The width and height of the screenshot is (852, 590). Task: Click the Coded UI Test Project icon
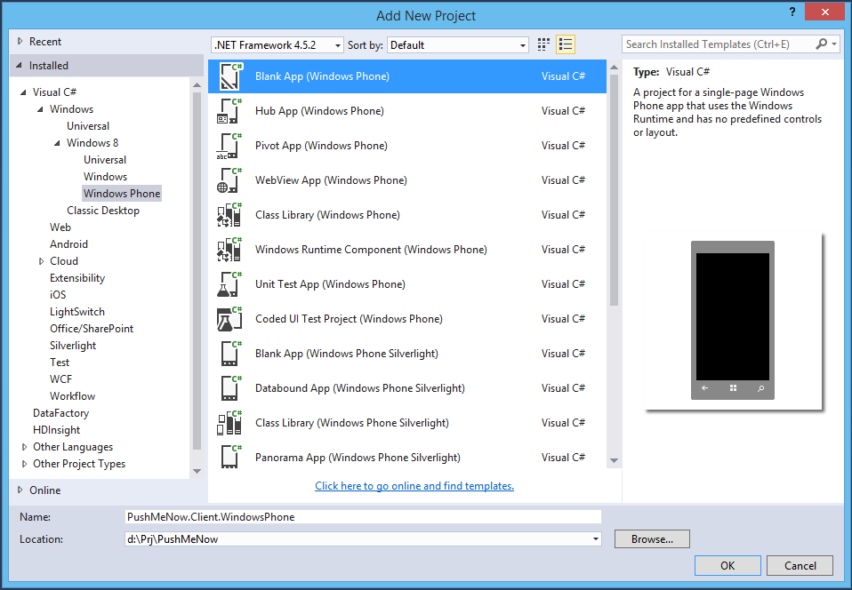[229, 320]
